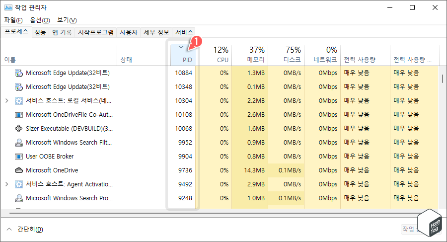Click the Task Manager title bar icon
The height and width of the screenshot is (242, 447).
click(x=8, y=7)
